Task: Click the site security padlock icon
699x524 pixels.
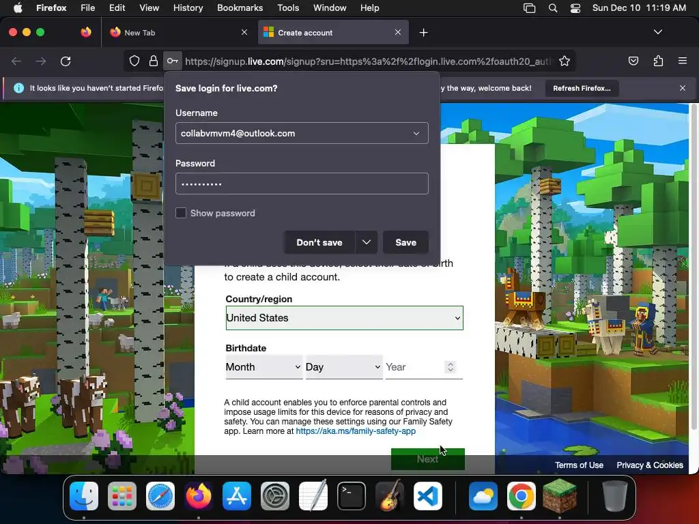Action: click(154, 61)
